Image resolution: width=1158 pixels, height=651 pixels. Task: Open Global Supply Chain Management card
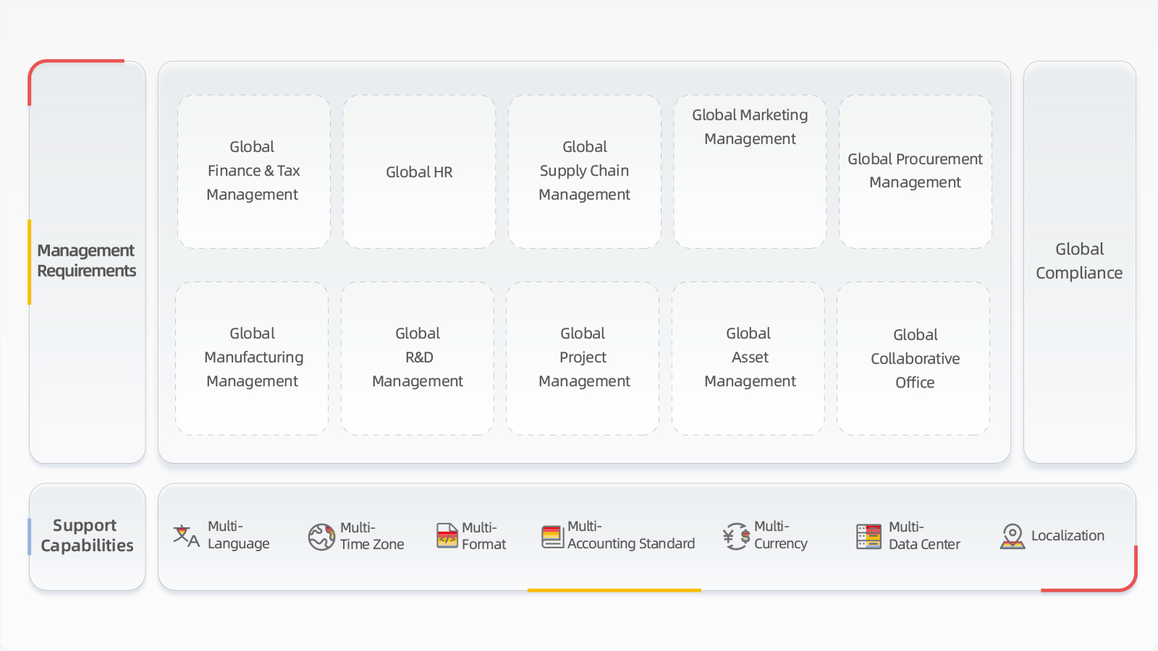point(584,171)
